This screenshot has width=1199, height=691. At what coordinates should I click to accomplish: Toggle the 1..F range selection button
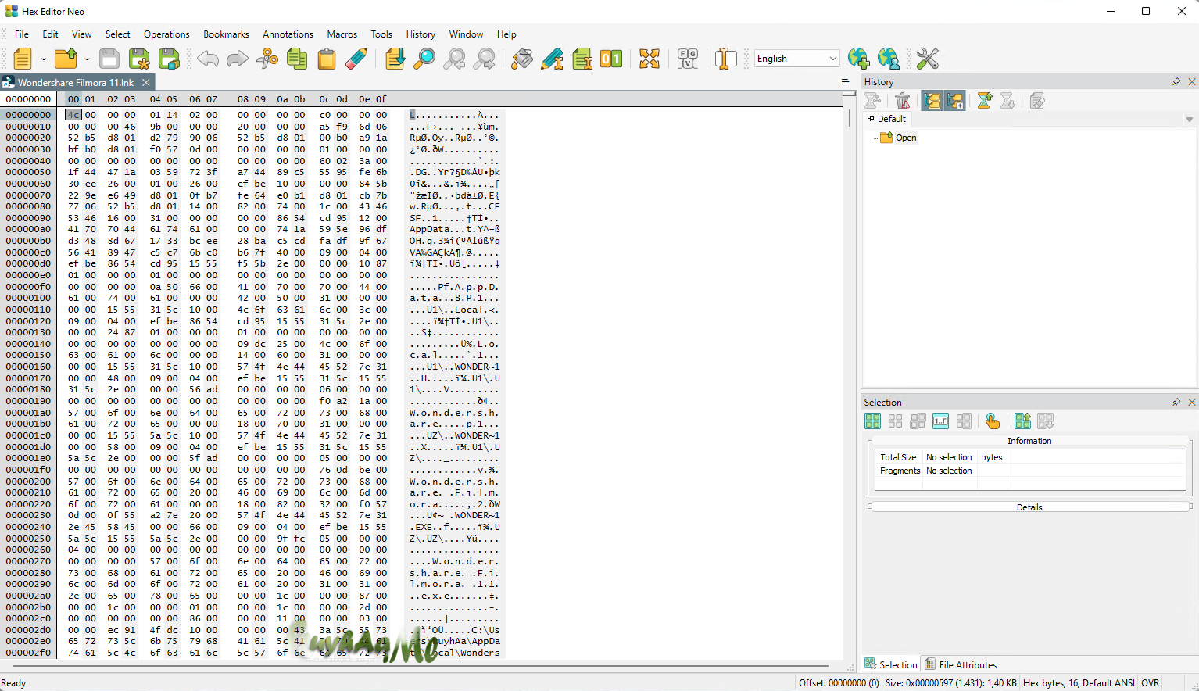[x=940, y=421]
